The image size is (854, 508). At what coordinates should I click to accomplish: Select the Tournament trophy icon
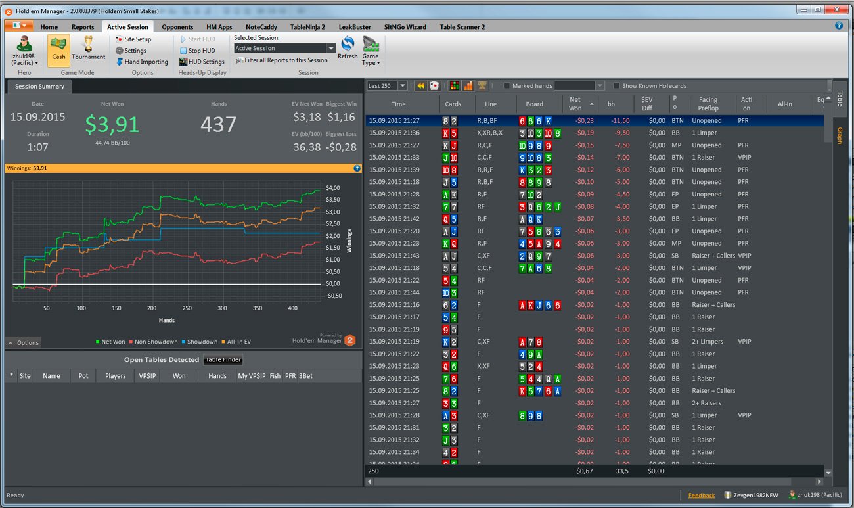88,49
